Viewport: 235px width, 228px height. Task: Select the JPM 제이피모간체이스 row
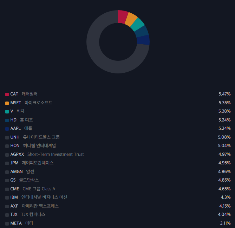118,163
